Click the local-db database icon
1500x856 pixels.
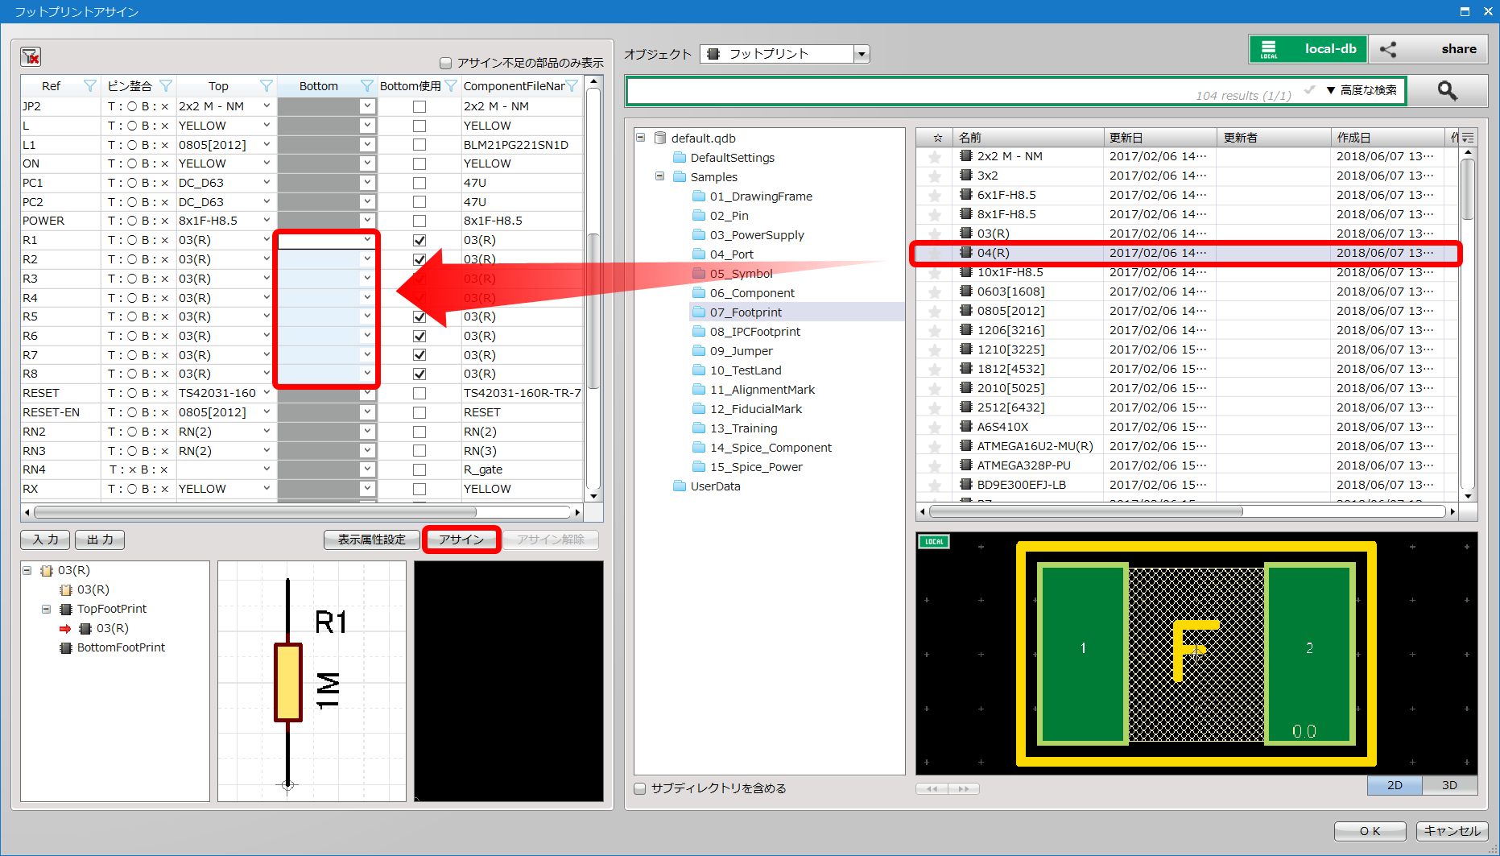click(1269, 49)
